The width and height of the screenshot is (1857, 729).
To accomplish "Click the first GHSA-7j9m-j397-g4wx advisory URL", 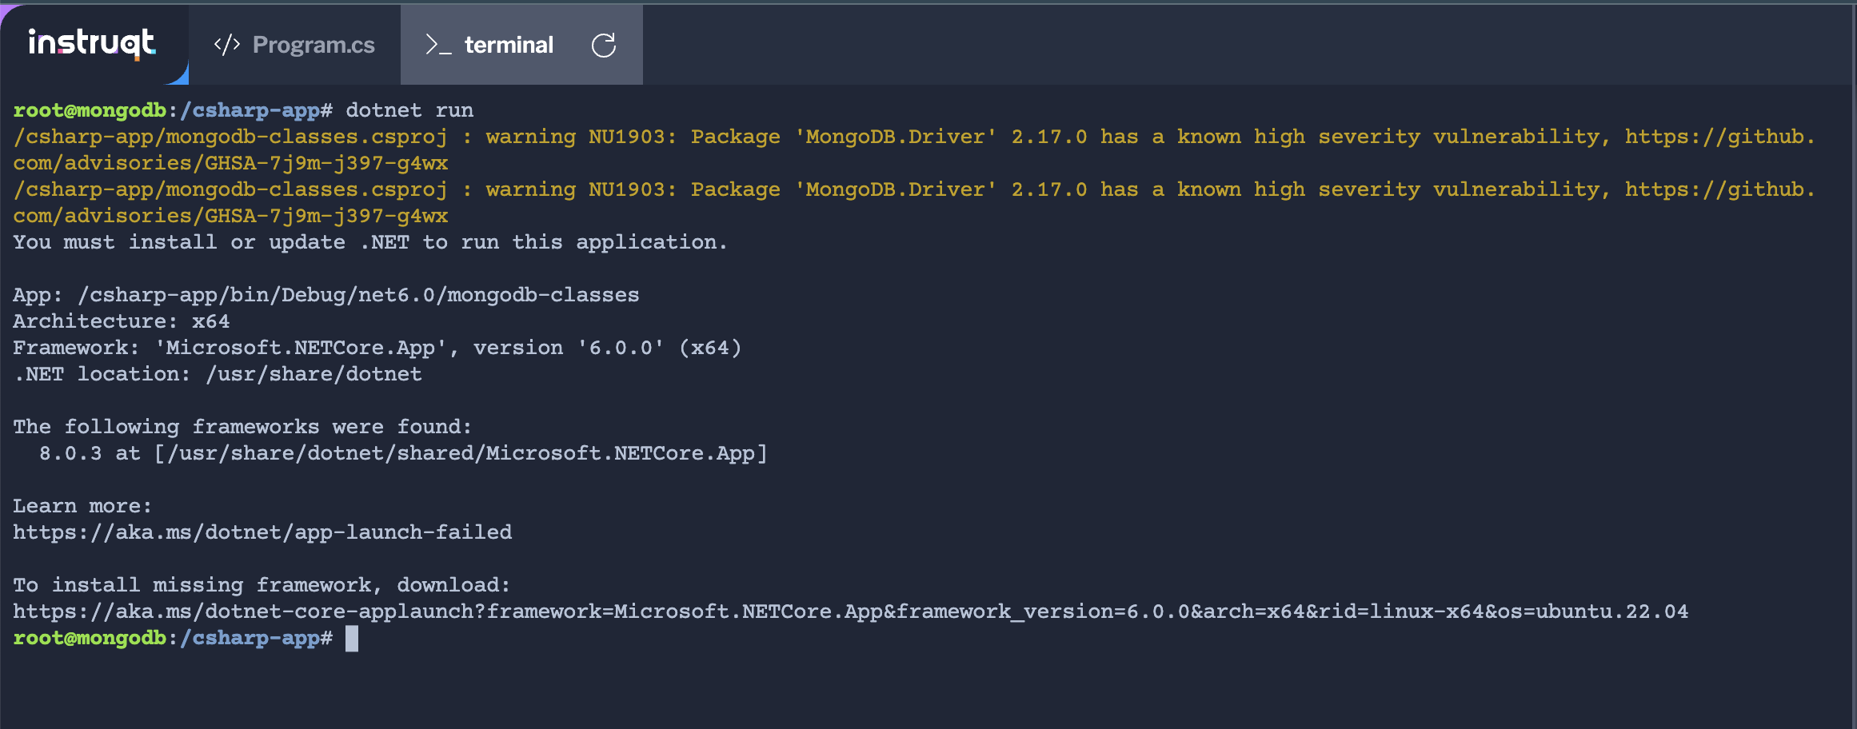I will [x=230, y=163].
